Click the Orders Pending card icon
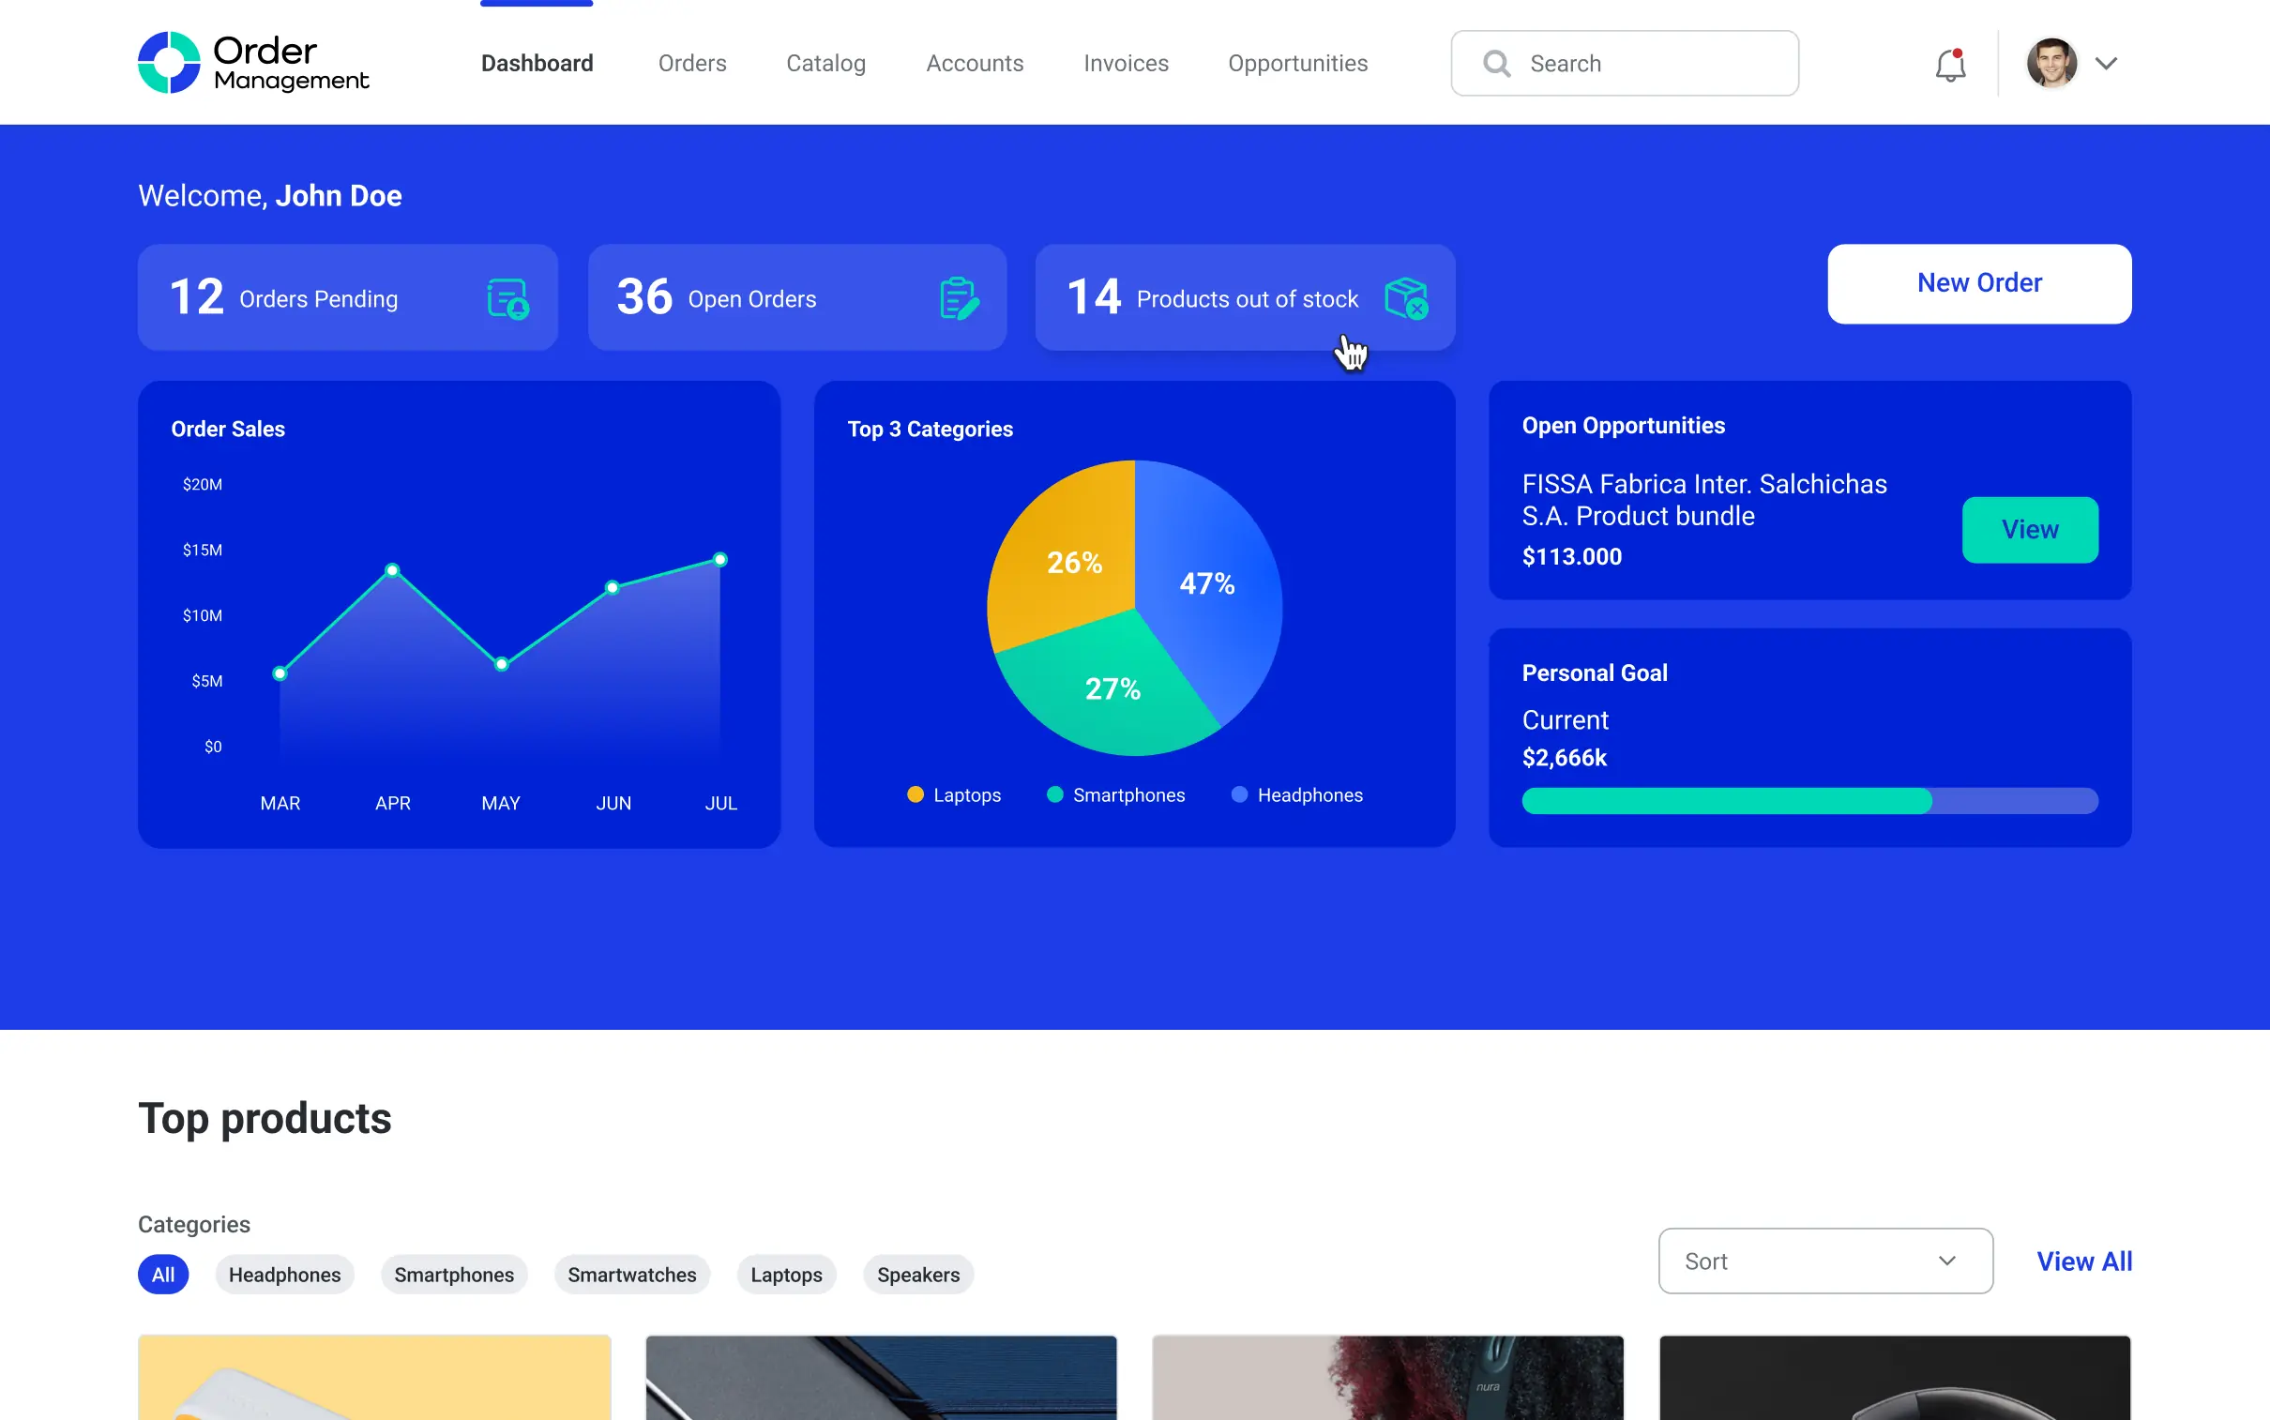The height and width of the screenshot is (1420, 2270). pos(508,297)
